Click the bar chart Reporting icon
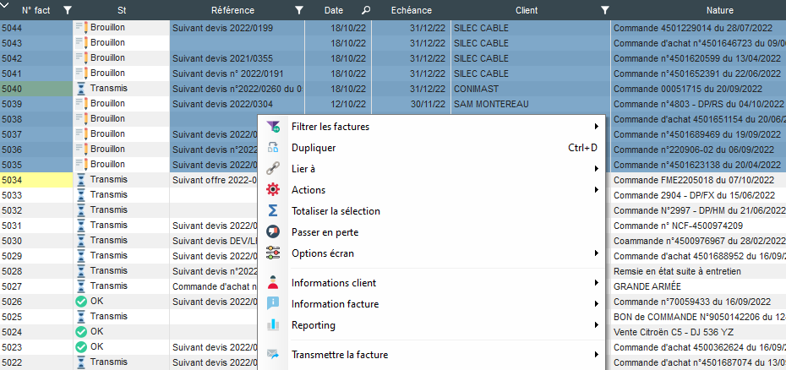The image size is (786, 370). point(273,325)
